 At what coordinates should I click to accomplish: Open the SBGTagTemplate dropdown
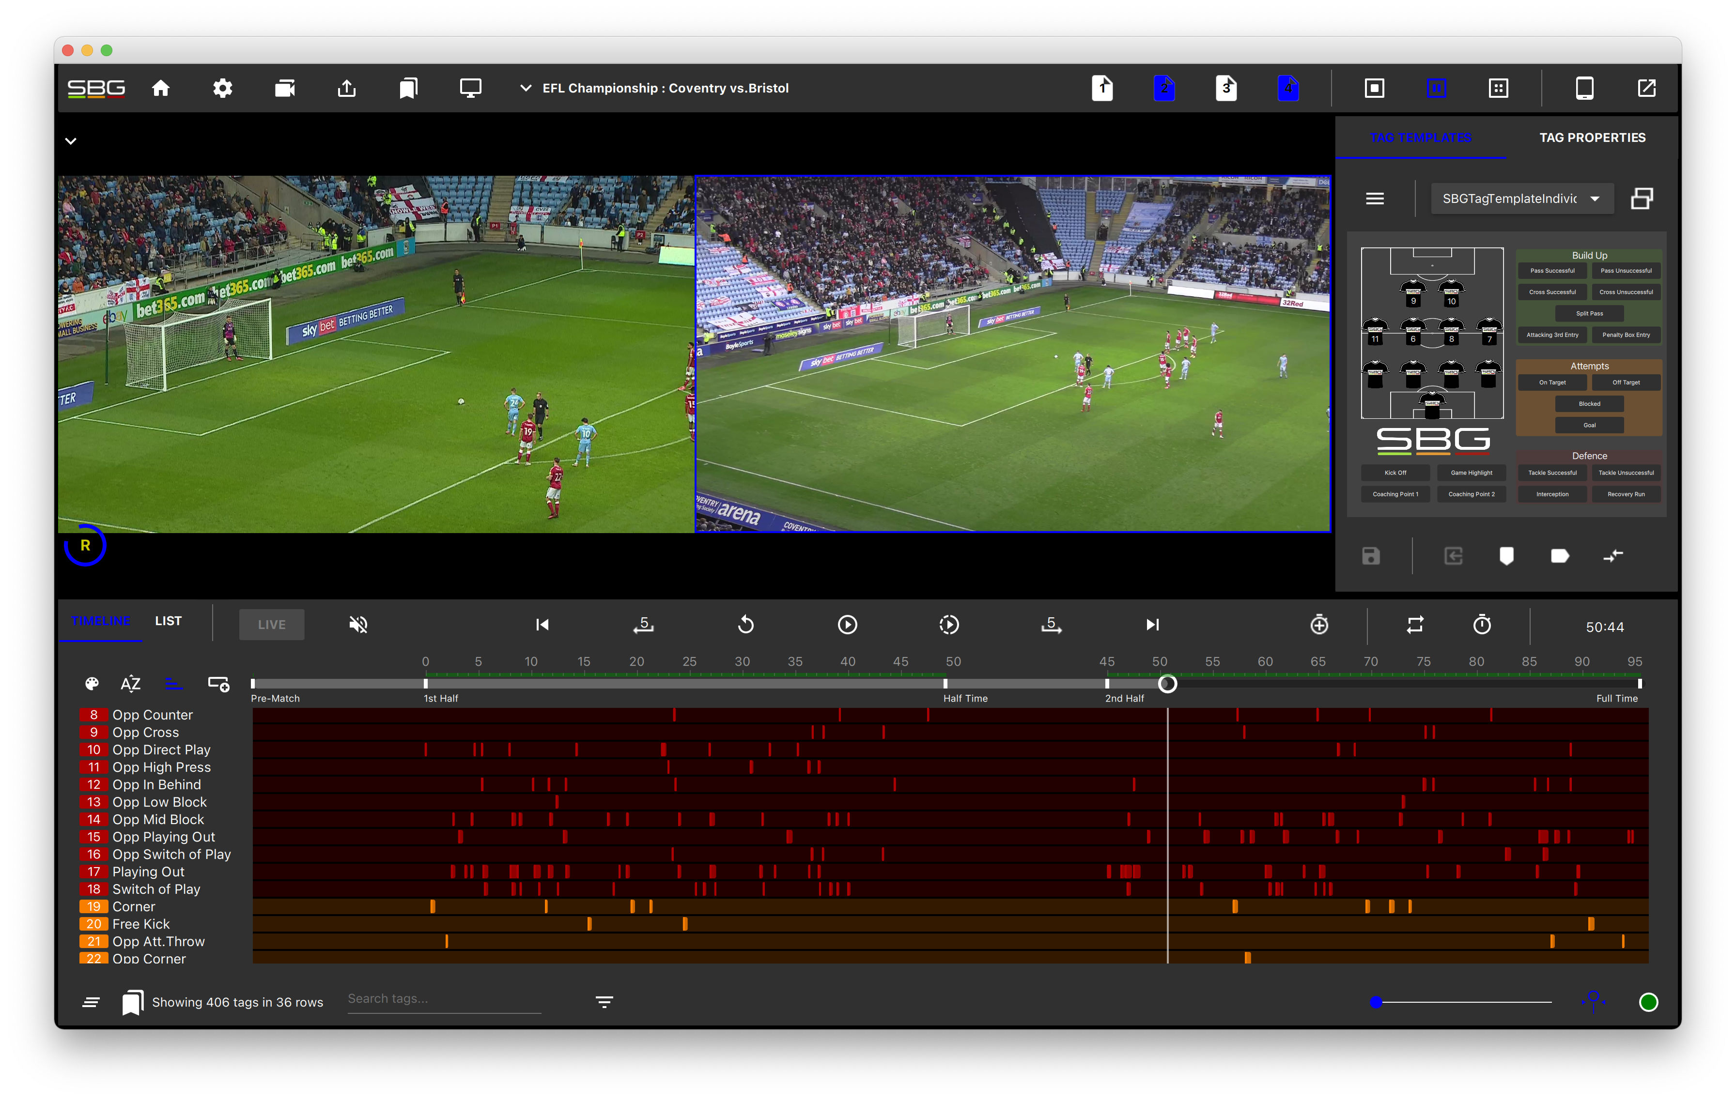pyautogui.click(x=1520, y=199)
